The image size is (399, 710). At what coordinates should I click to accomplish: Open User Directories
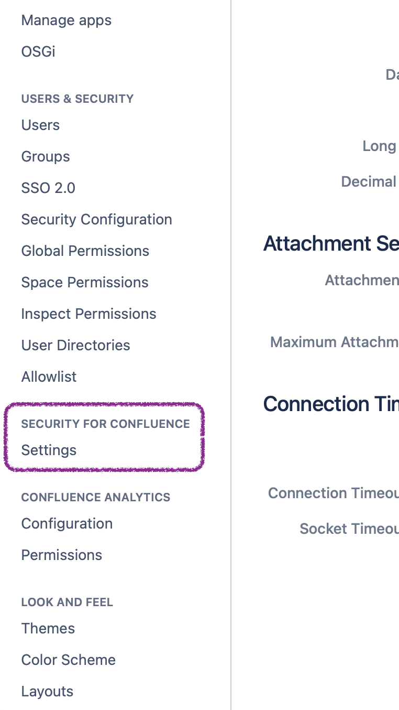pos(75,346)
